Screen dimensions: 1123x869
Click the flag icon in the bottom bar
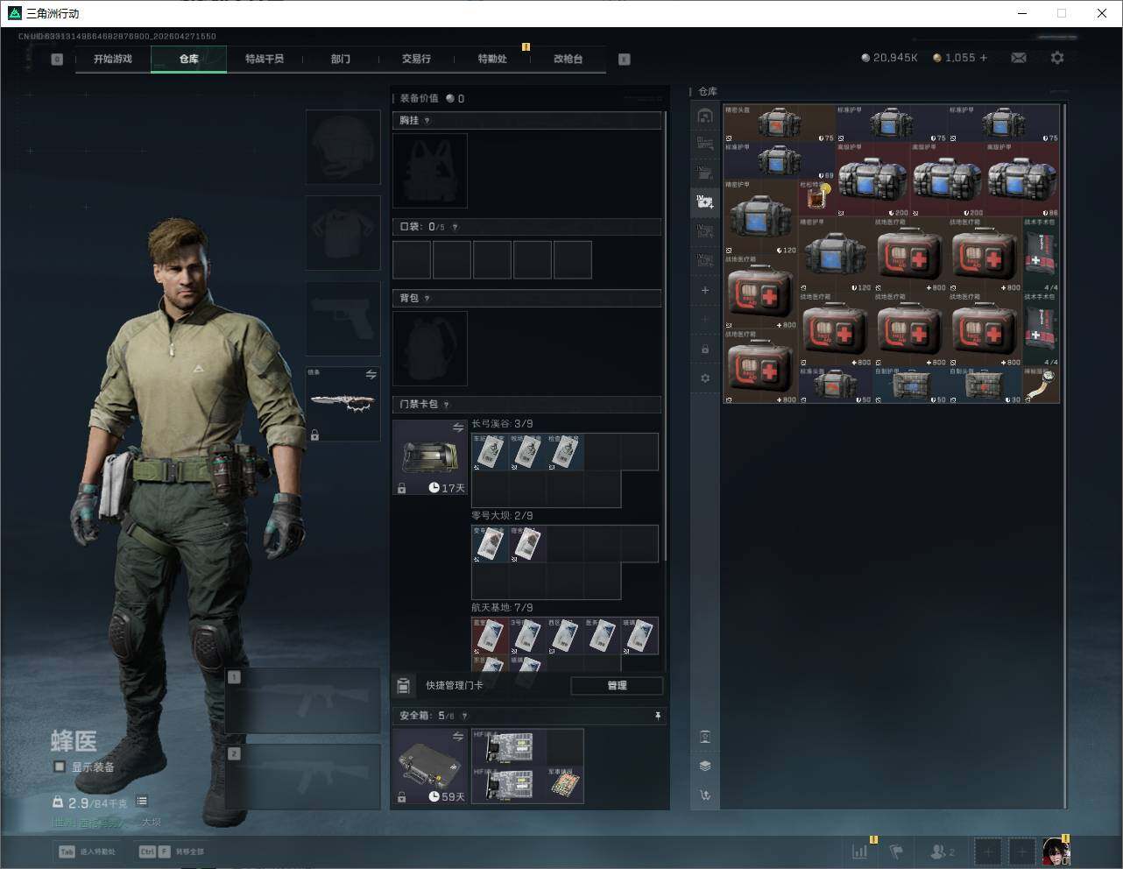coord(896,851)
